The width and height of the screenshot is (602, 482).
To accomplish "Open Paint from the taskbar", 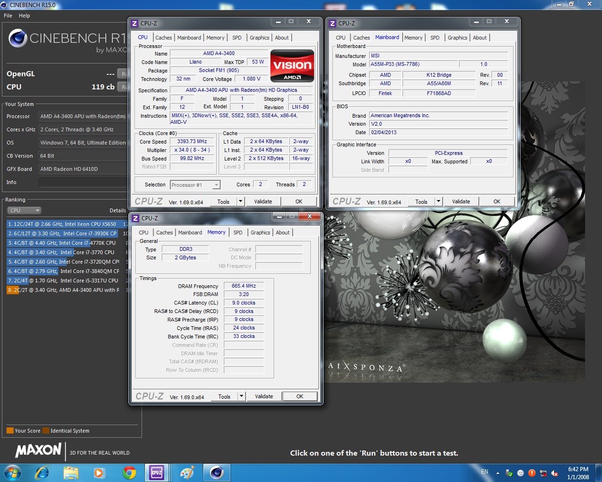I will [187, 473].
